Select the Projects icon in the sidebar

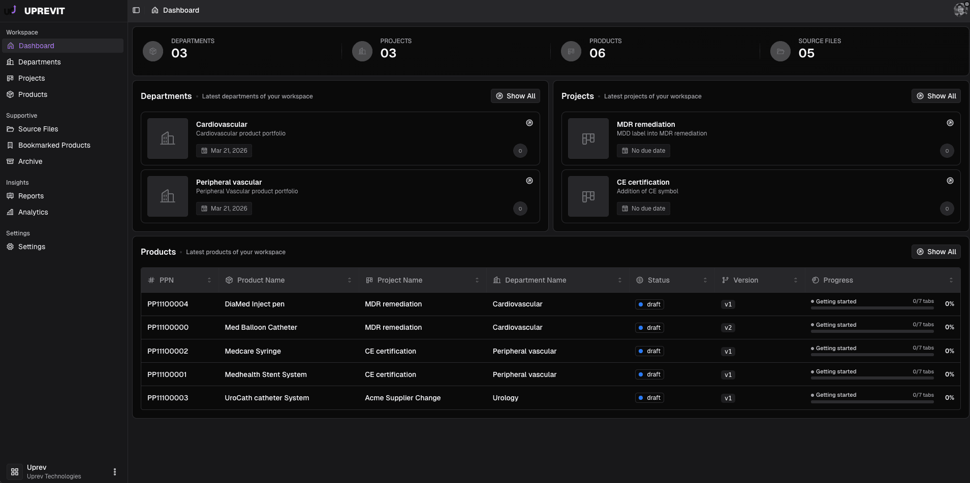point(10,78)
